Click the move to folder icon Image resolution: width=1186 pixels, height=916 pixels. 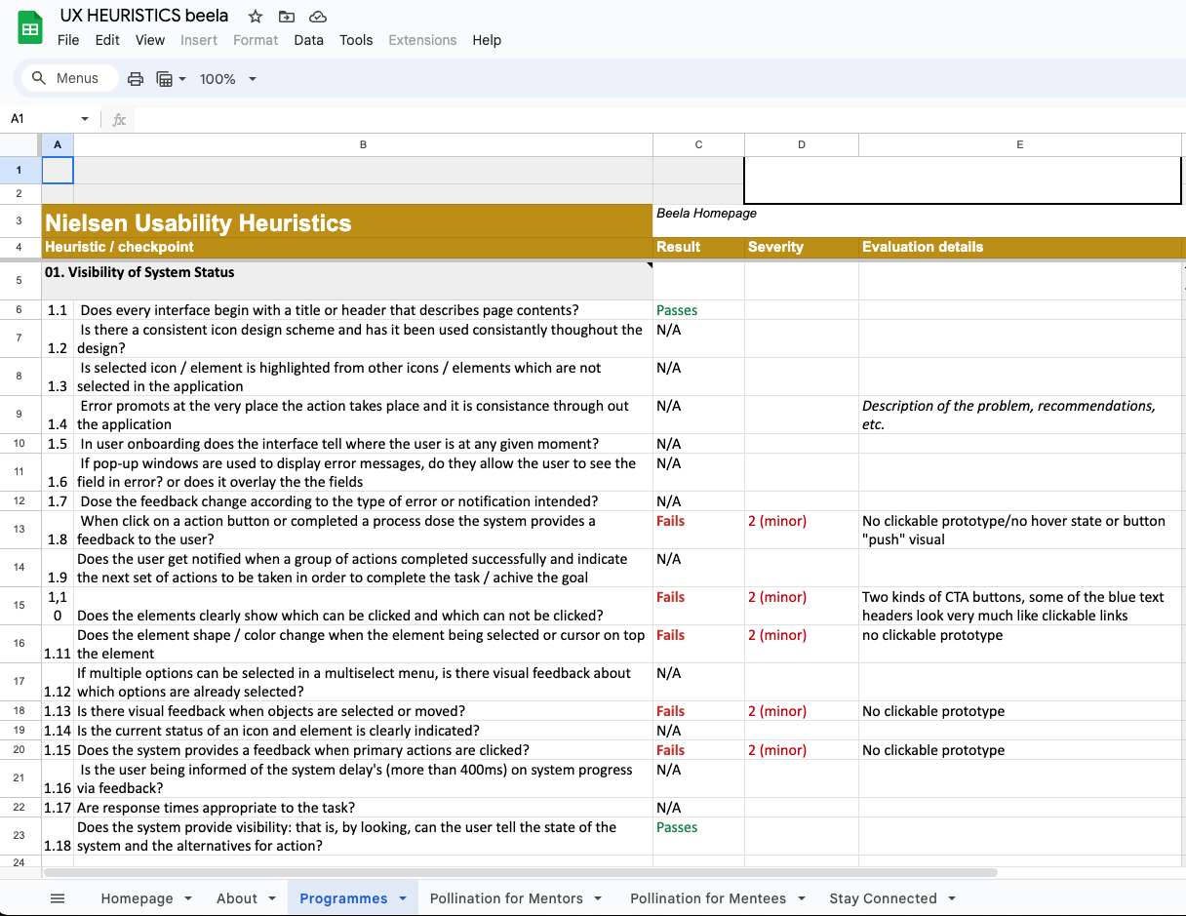[x=287, y=16]
